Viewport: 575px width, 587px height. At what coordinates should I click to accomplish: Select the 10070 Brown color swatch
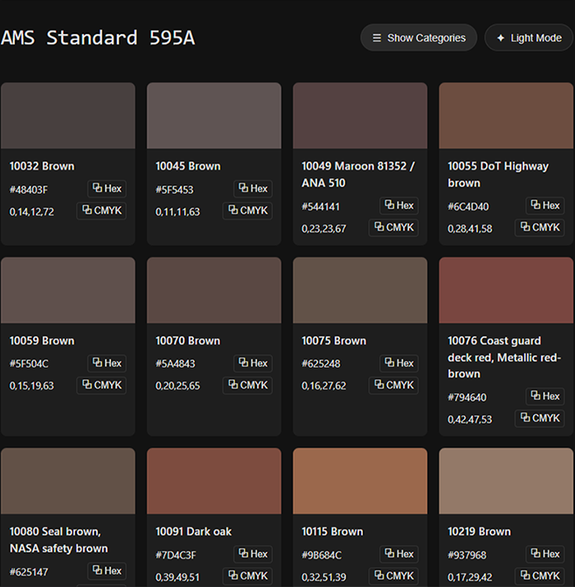[x=214, y=290]
